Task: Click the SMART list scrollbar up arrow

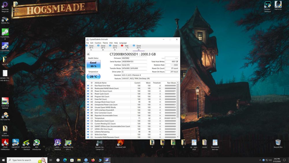Action: (x=178, y=83)
